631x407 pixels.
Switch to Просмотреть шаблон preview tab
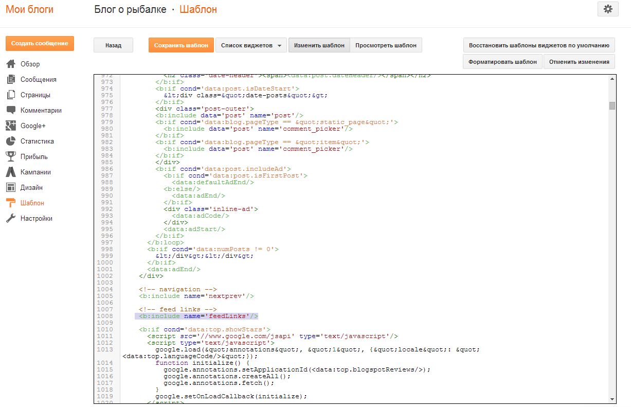pos(386,45)
